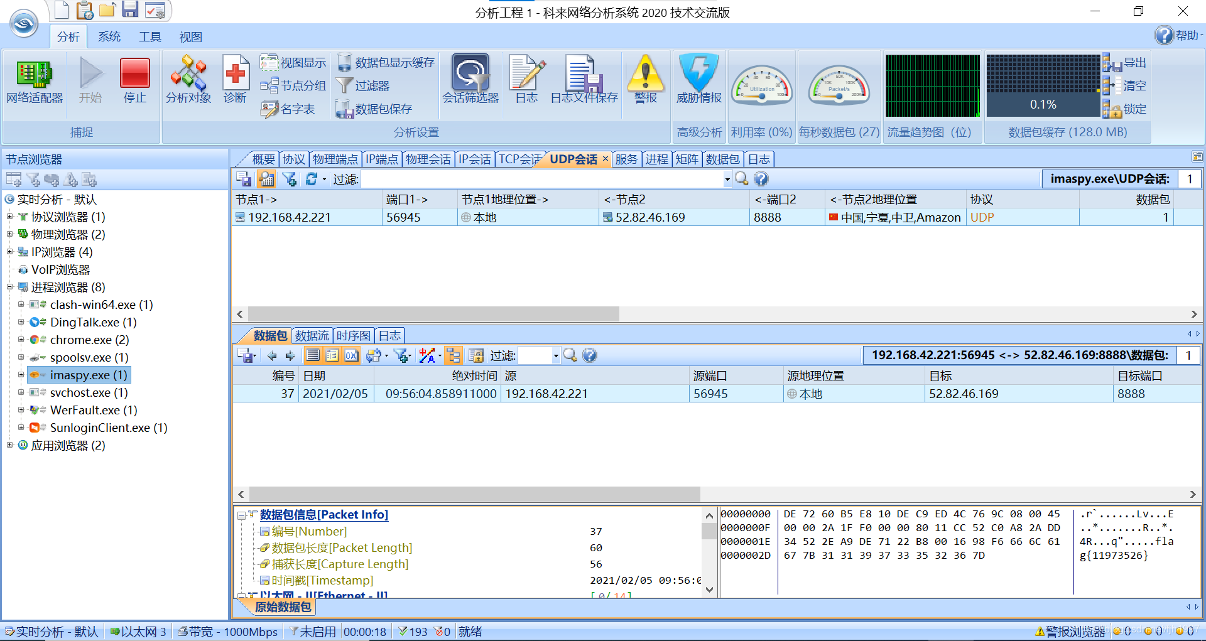Open the UDP conversation filter dropdown arrow
1206x641 pixels.
tap(727, 180)
